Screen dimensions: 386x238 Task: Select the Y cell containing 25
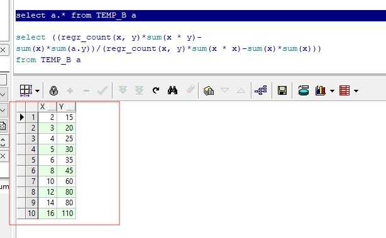pos(66,138)
